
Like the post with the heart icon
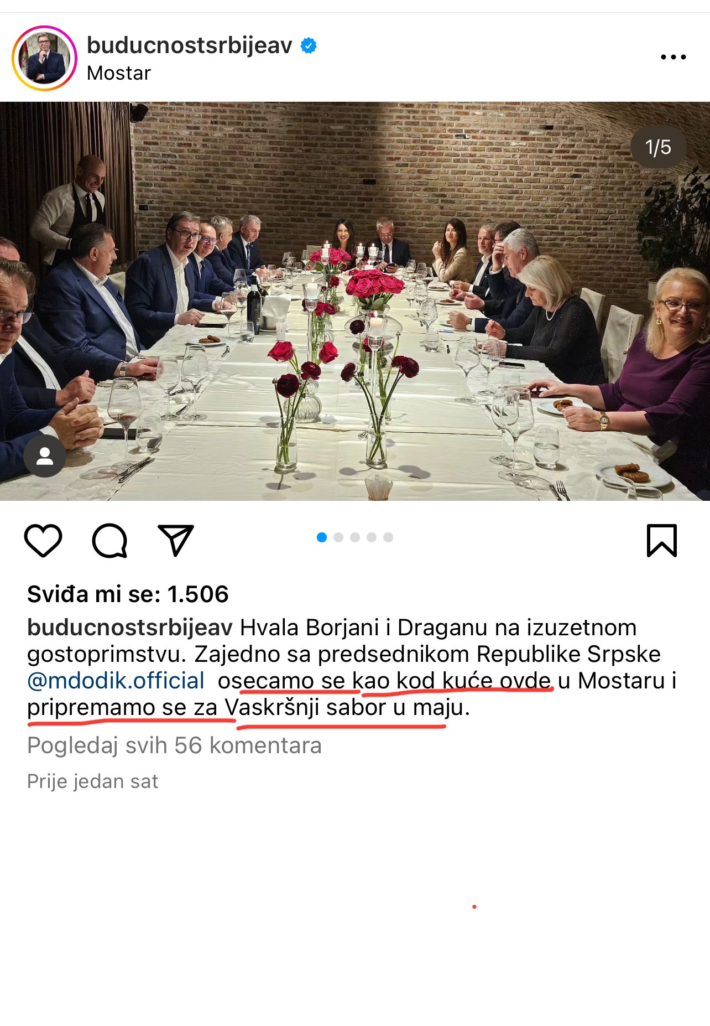pyautogui.click(x=43, y=540)
